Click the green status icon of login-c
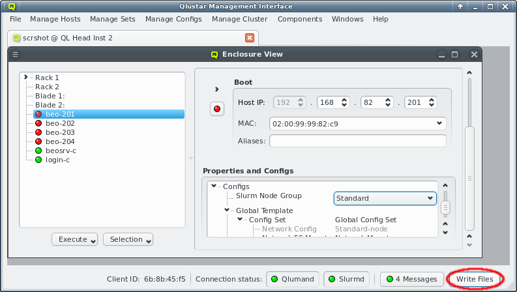The width and height of the screenshot is (517, 292). pos(38,160)
